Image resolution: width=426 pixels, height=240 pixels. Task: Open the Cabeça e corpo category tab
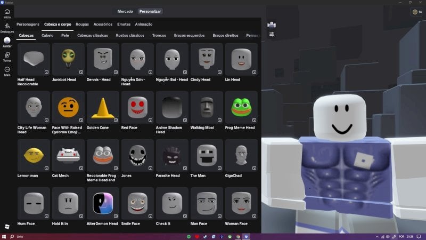click(x=58, y=24)
